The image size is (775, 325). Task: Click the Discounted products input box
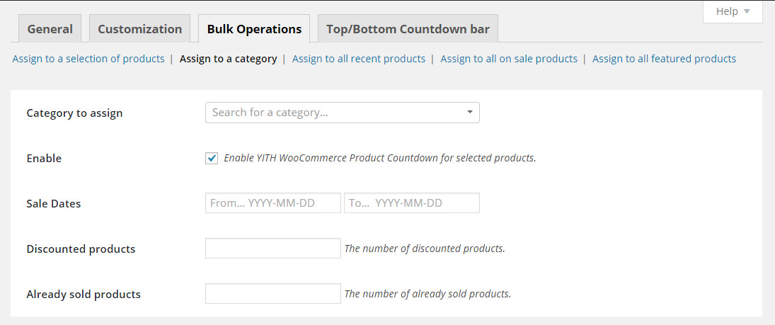click(x=272, y=249)
